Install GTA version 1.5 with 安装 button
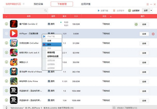Screen dimensions: 157x109 click(144, 91)
